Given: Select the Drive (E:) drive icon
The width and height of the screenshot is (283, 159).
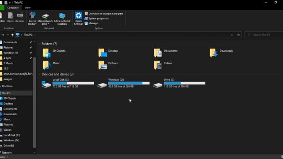Looking at the screenshot, I should click(157, 85).
